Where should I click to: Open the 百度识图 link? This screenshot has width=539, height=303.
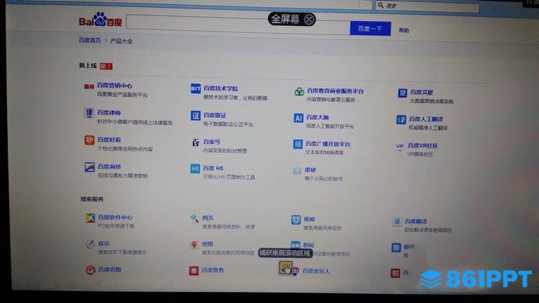[109, 269]
